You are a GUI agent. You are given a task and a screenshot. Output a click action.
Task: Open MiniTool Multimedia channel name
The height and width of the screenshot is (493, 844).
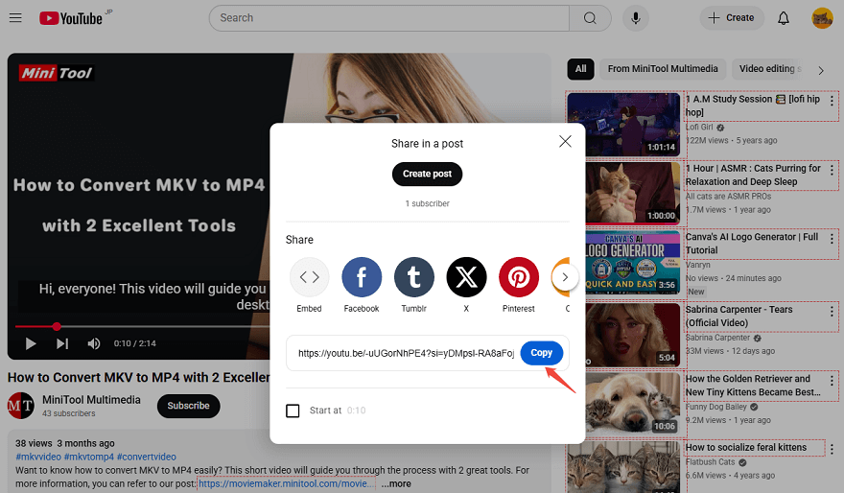coord(91,400)
